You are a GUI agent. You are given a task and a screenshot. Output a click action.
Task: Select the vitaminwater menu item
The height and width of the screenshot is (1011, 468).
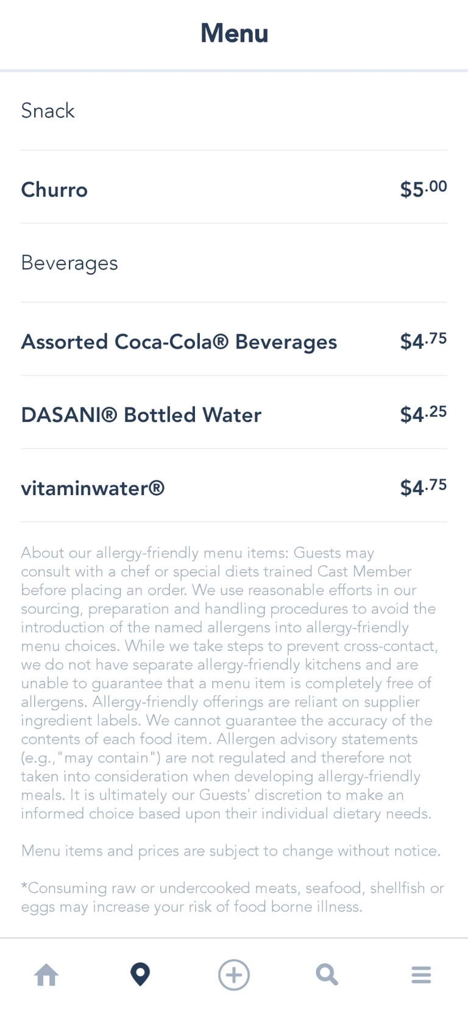[93, 488]
